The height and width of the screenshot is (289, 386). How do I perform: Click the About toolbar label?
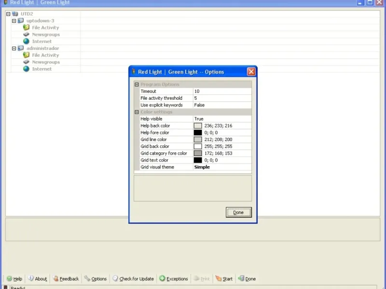41,279
